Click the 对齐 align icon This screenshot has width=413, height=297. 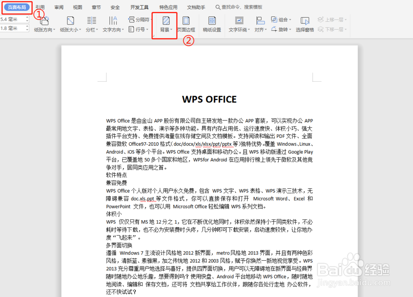pos(260,21)
